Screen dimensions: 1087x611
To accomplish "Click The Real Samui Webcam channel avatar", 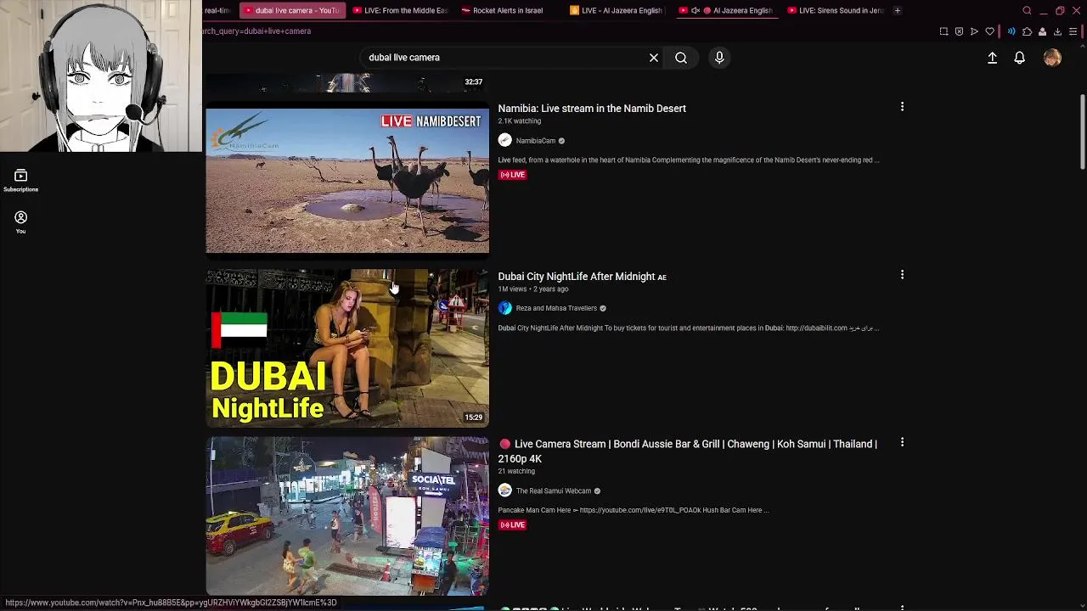I will click(x=505, y=490).
